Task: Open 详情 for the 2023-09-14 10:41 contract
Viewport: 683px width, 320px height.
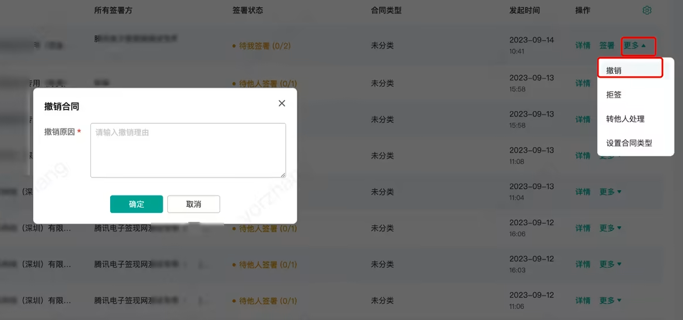Action: tap(583, 45)
